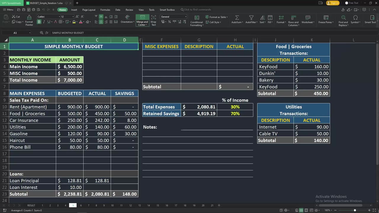Open the Insert ribbon tab
Viewport: 379px width, 213px height.
(74, 10)
